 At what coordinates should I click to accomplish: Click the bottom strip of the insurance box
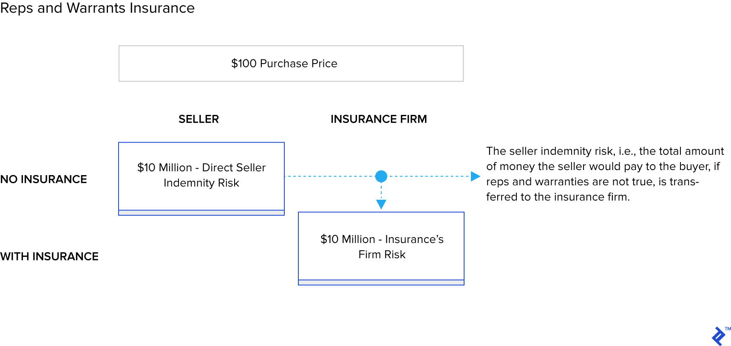coord(381,282)
